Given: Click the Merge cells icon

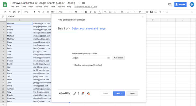Looking at the screenshot, I should click(x=115, y=12).
